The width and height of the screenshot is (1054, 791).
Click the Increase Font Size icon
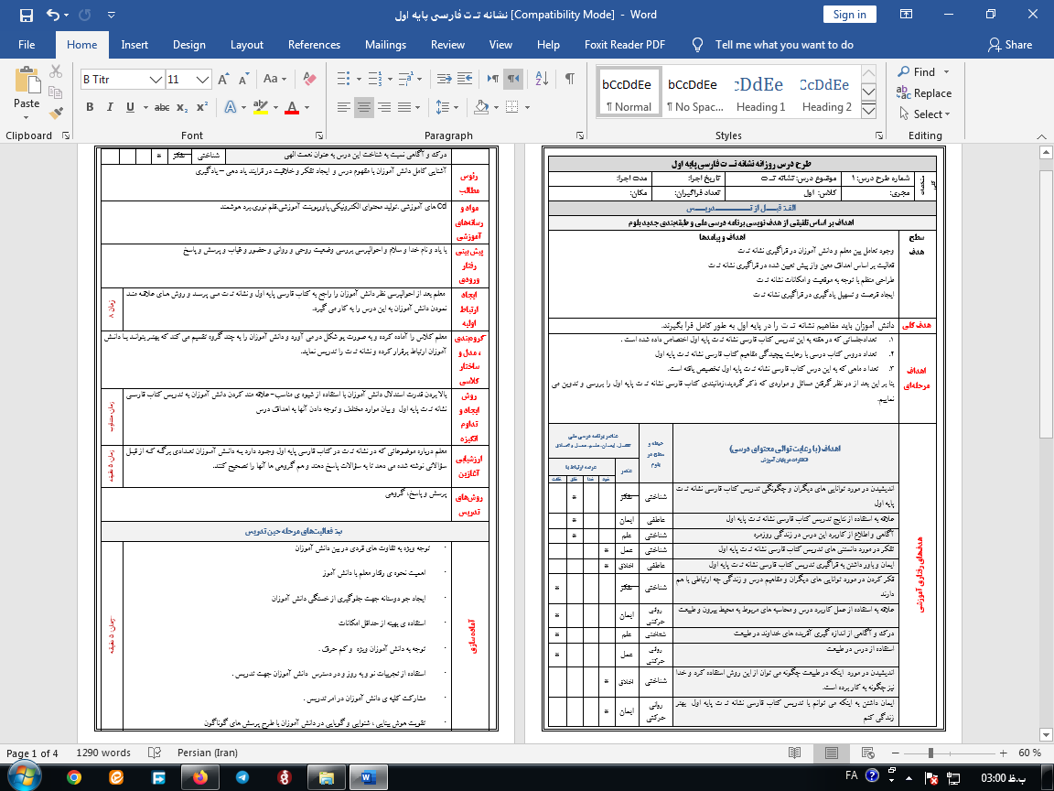point(223,78)
